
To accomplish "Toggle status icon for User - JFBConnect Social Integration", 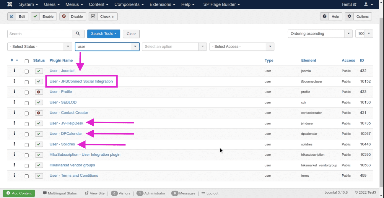I will [39, 82].
